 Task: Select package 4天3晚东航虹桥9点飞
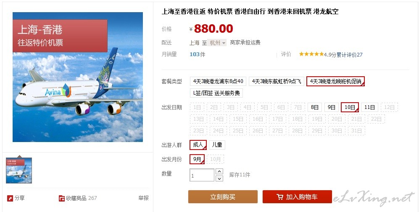coord(276,81)
